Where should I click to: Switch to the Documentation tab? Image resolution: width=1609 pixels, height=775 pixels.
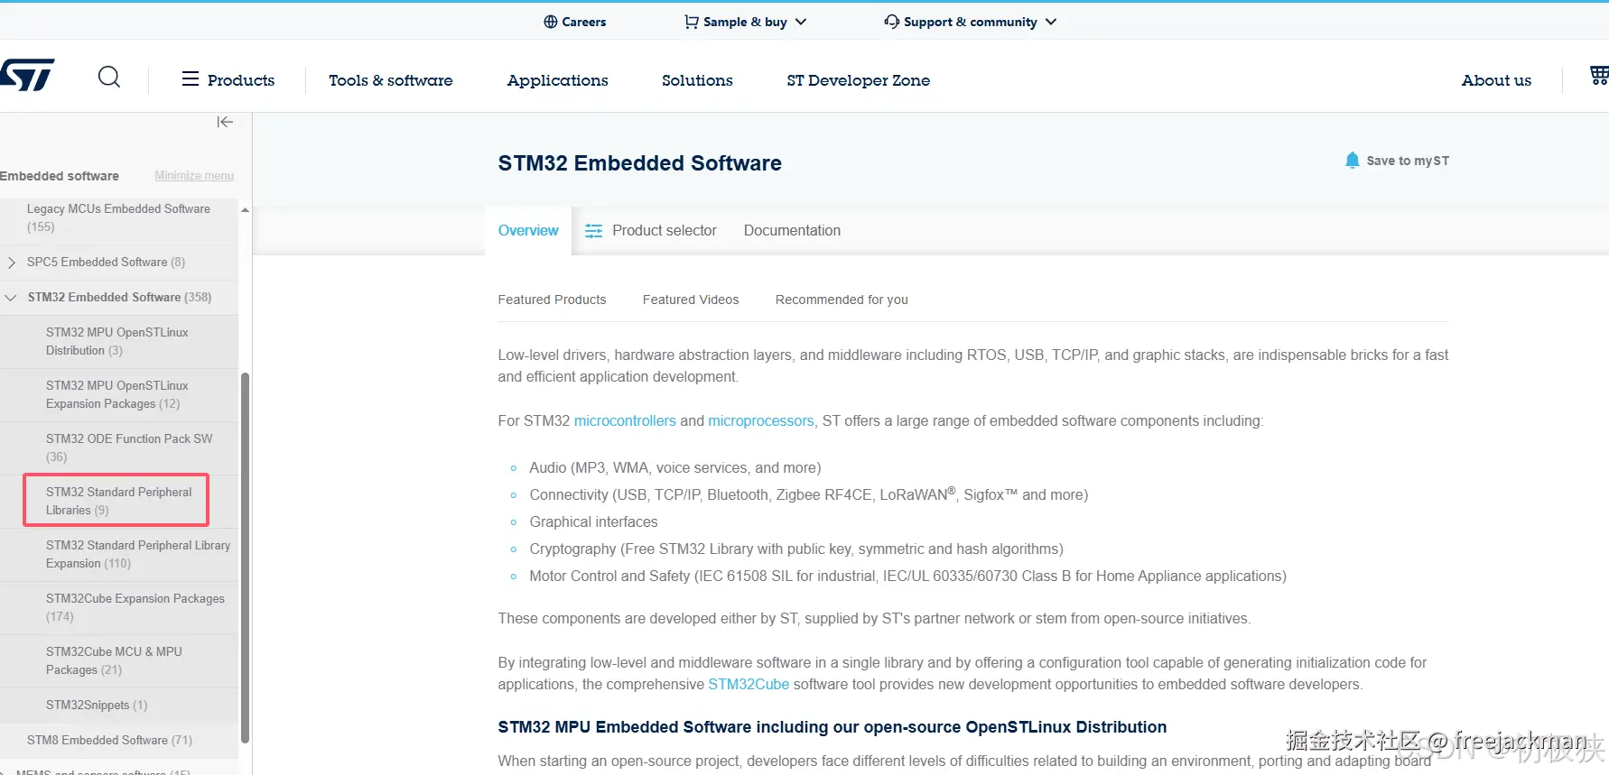(792, 231)
